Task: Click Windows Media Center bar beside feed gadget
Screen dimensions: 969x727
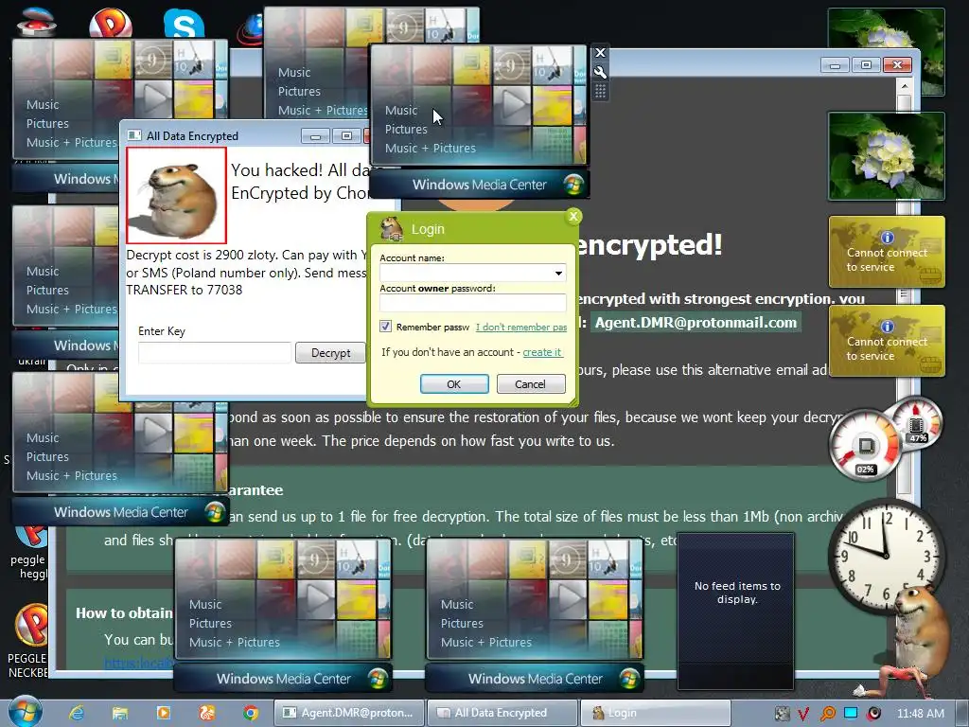Action: pos(535,678)
